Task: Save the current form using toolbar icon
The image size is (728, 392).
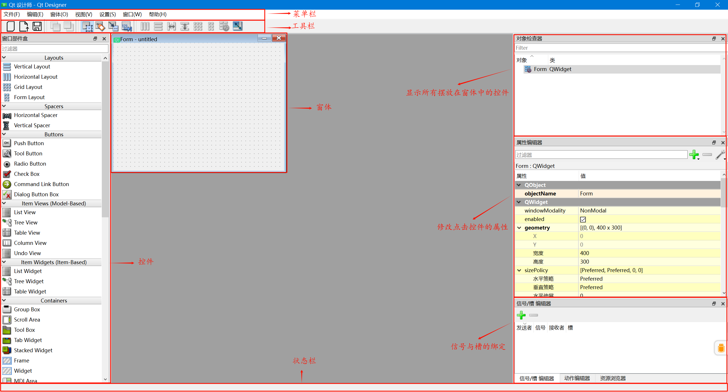Action: (x=37, y=26)
